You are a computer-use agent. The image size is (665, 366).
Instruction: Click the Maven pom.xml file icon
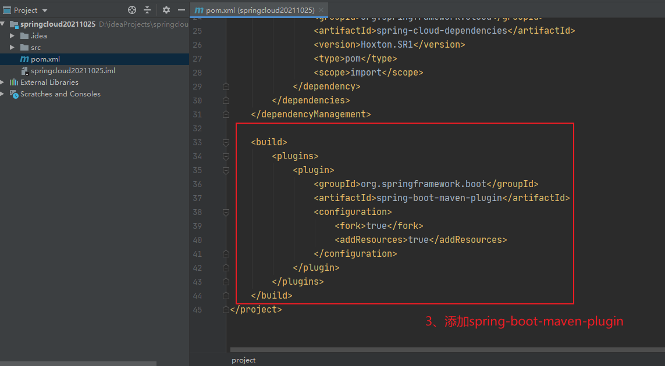(24, 59)
